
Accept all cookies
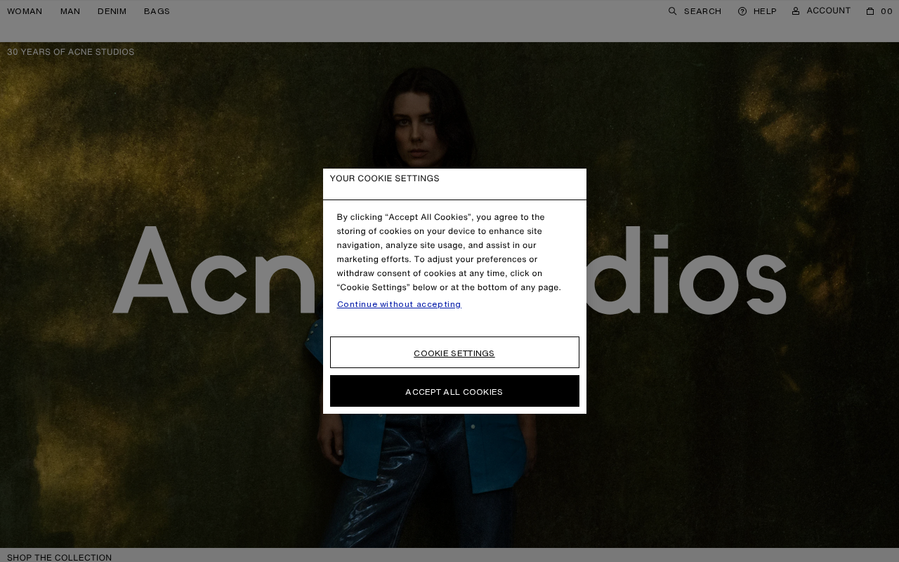pyautogui.click(x=454, y=391)
